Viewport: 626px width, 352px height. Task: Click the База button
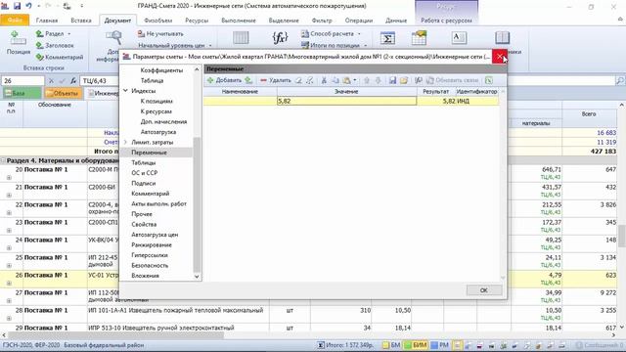(22, 93)
